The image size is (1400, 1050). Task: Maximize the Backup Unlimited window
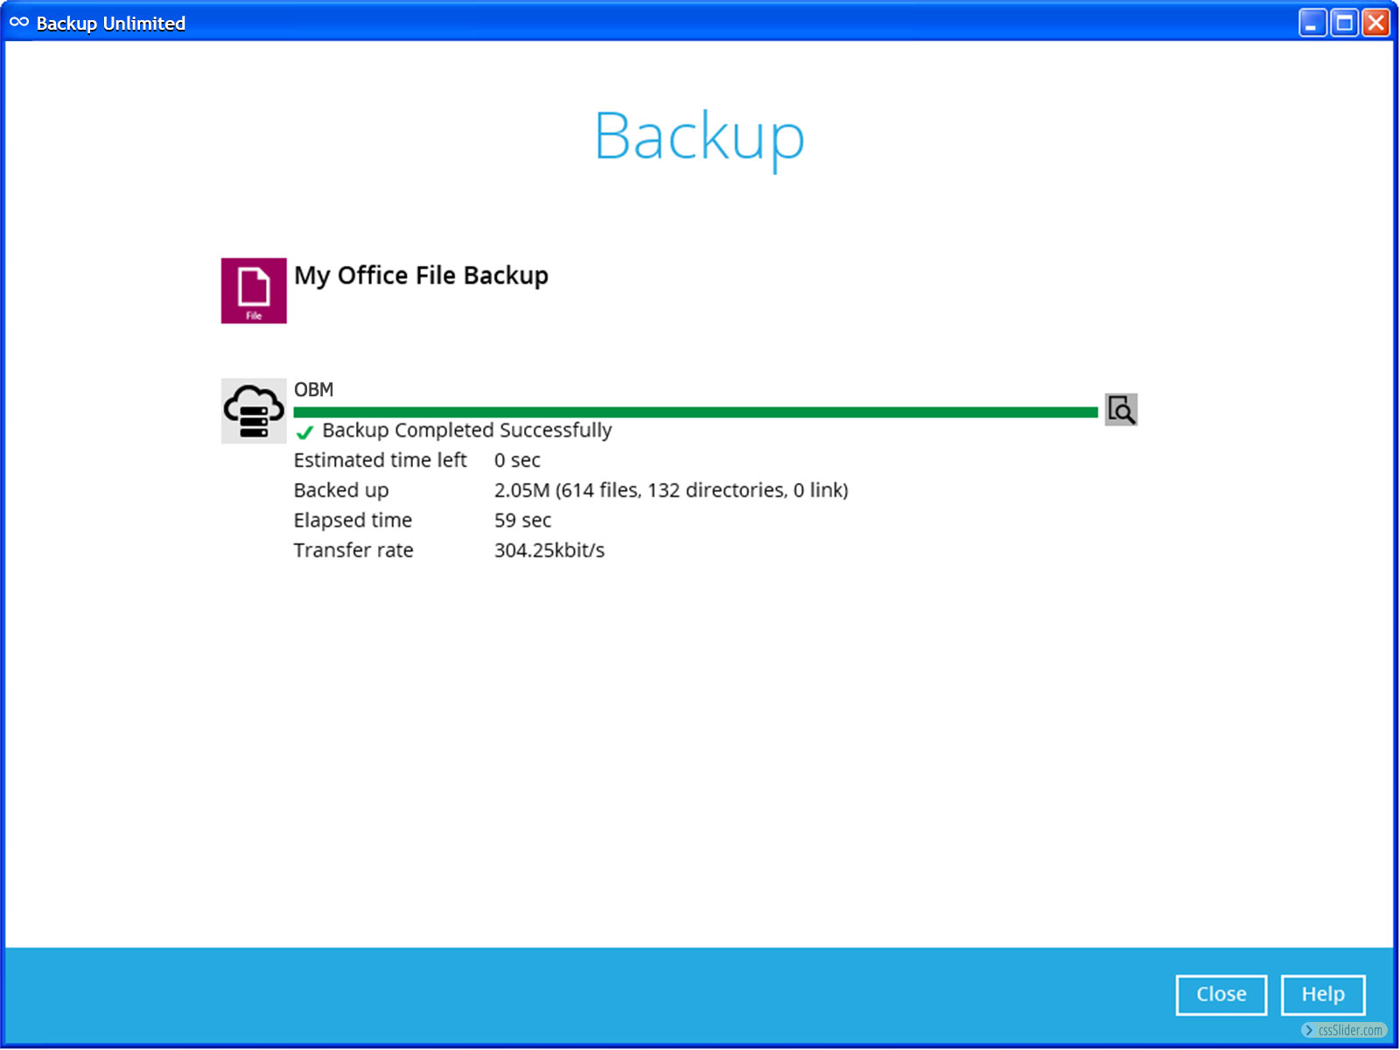(1344, 23)
